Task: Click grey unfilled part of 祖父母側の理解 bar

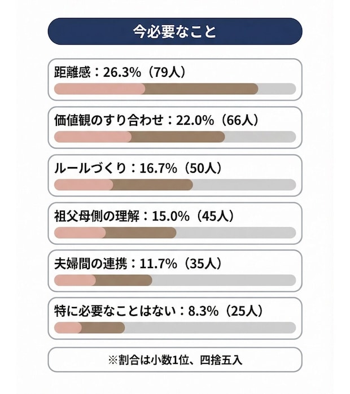Action: (236, 233)
